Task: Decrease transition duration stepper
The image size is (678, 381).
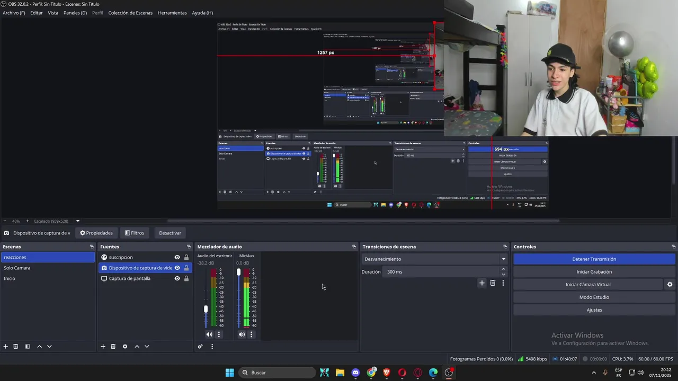Action: point(503,274)
